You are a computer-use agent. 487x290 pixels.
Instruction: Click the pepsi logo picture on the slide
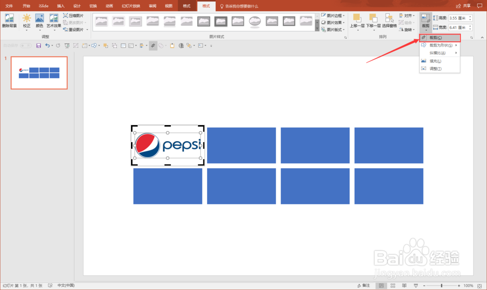(x=168, y=145)
